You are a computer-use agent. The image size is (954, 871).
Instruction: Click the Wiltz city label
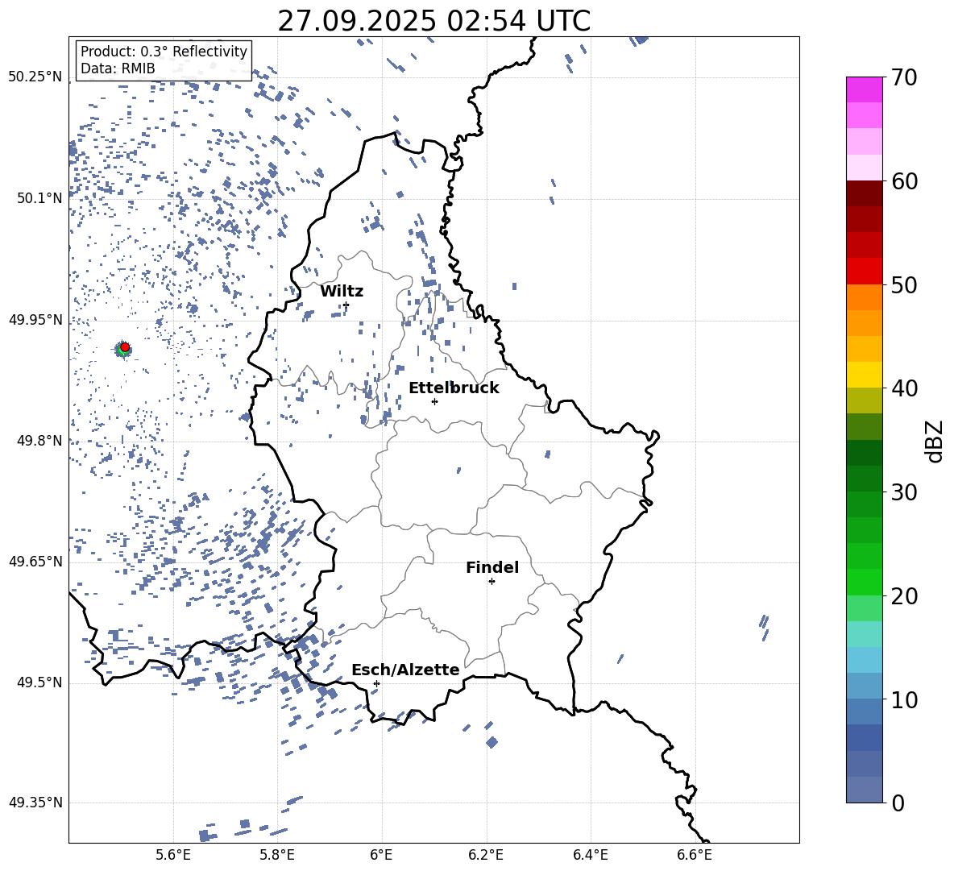tap(342, 292)
